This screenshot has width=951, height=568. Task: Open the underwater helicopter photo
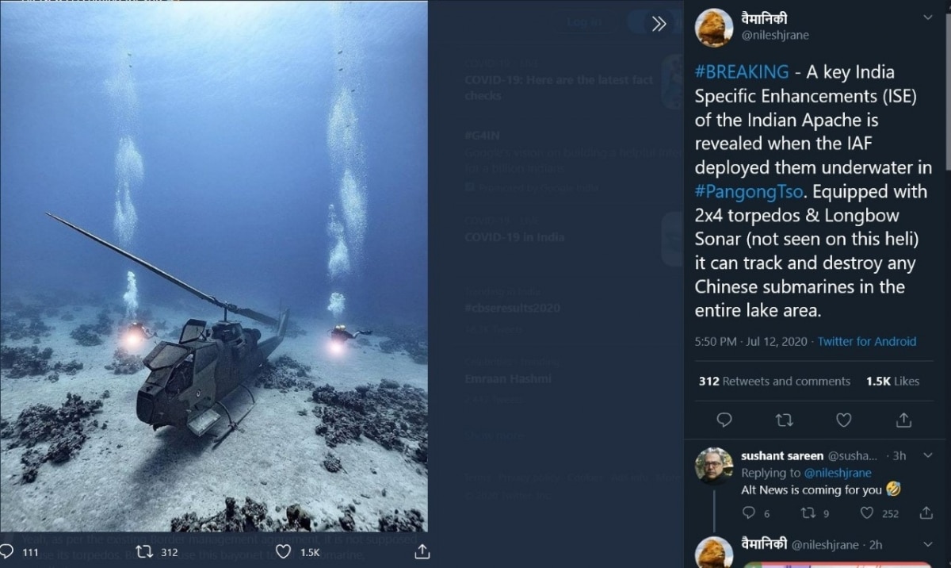coord(214,266)
